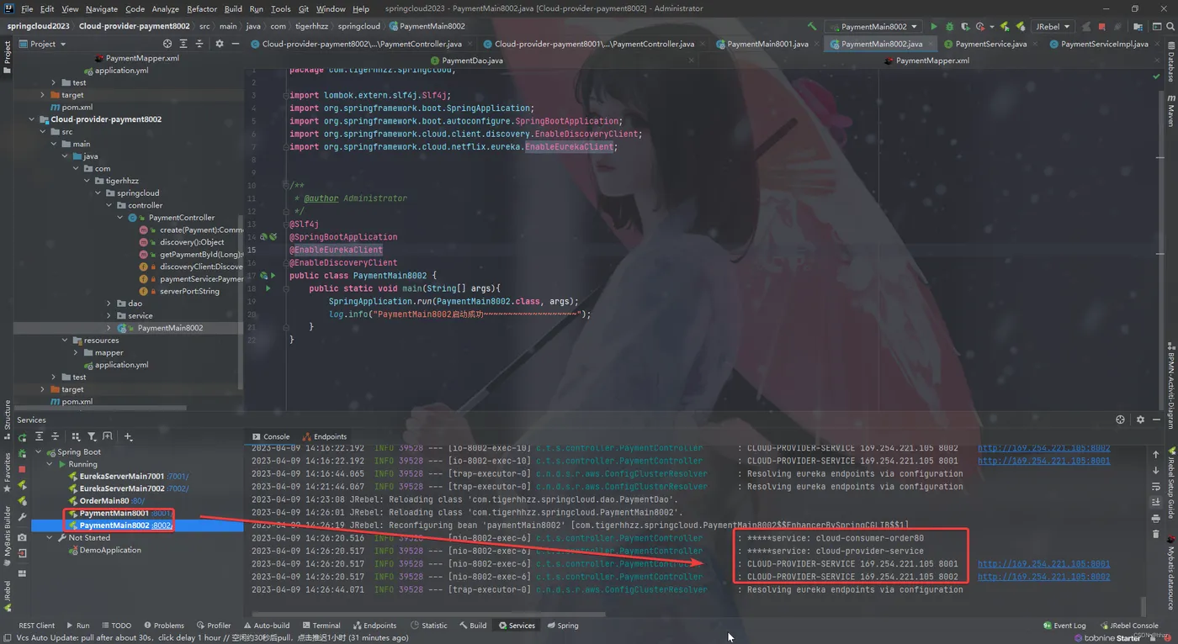Click the wrench icon in the Services sidebar
Viewport: 1178px width, 644px height.
tap(23, 517)
